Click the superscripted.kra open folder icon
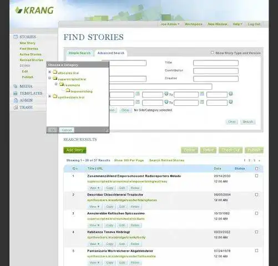Screen dimensions: 278x266 click(x=55, y=78)
